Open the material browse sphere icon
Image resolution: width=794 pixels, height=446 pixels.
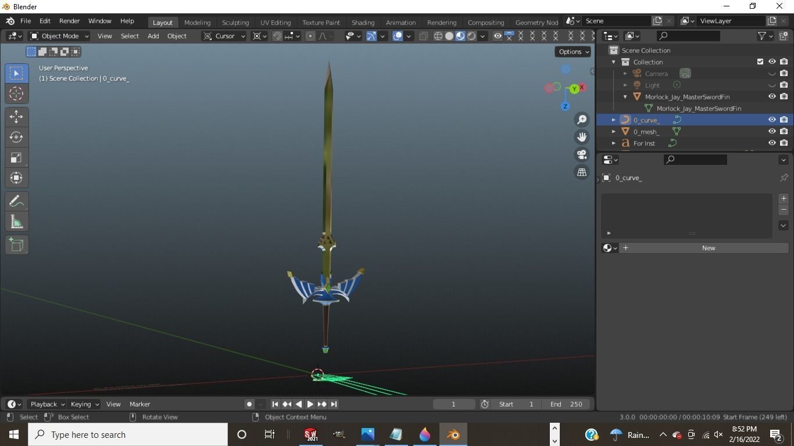pos(609,248)
